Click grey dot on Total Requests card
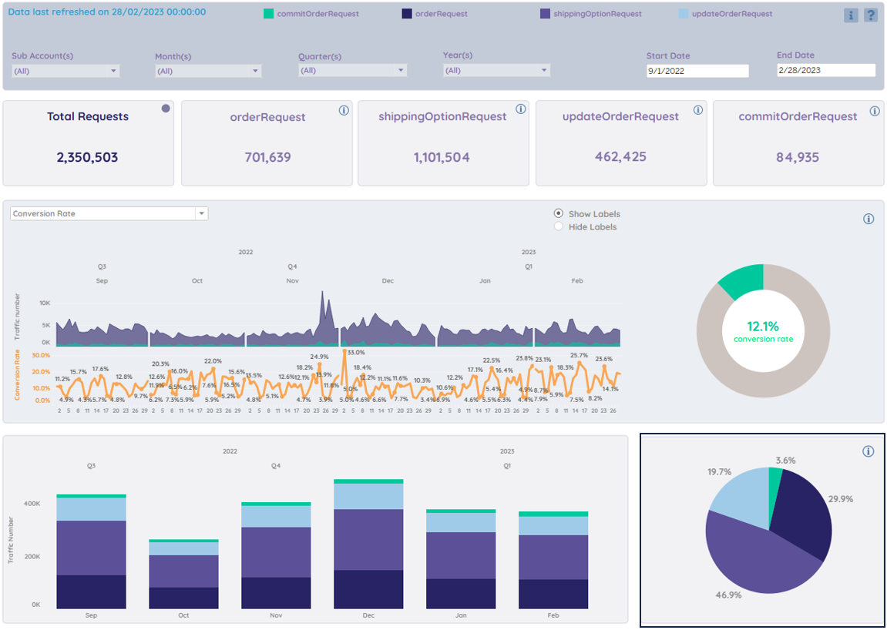This screenshot has height=630, width=887. 166,109
